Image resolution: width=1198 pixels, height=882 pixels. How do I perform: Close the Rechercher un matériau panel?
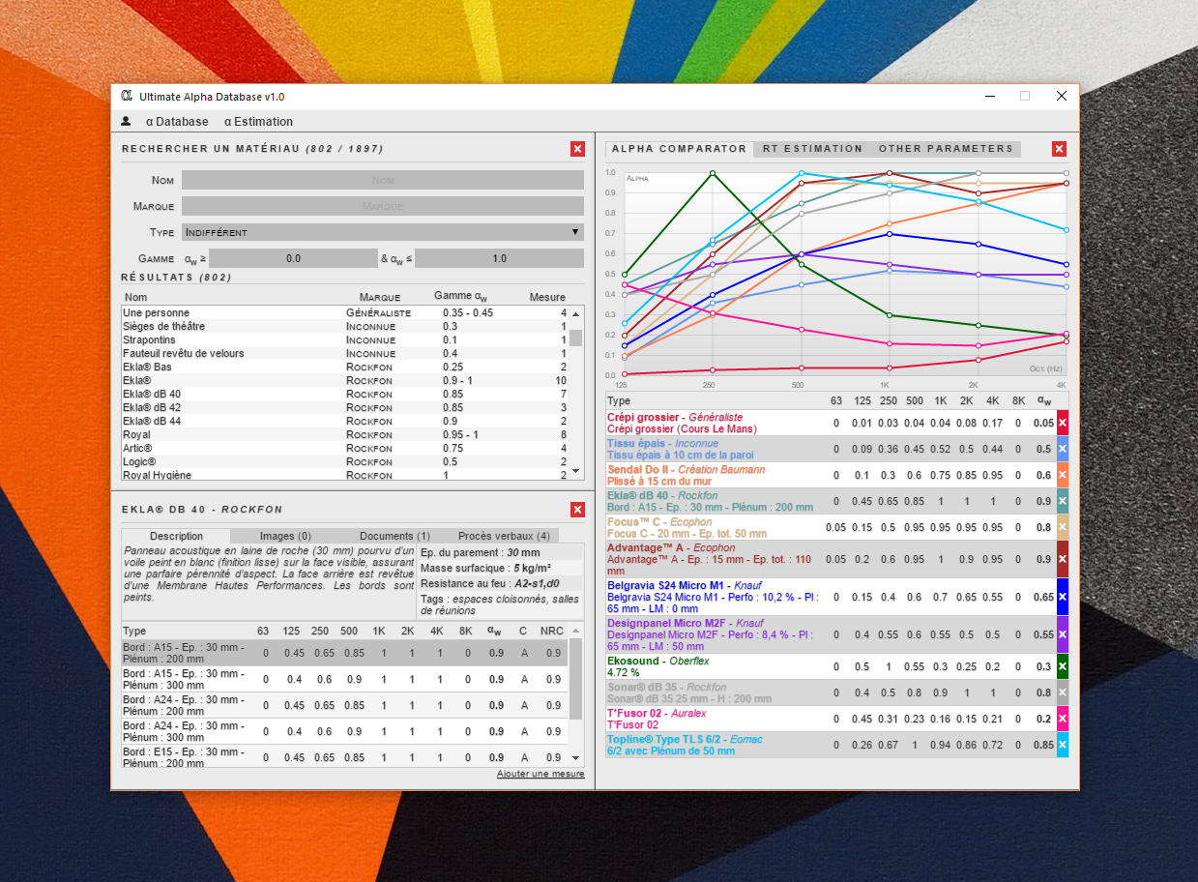577,149
